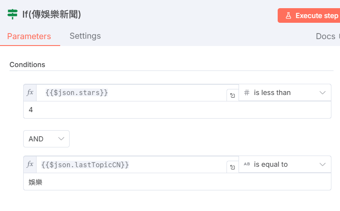340x211 pixels.
Task: Expand the AND combinator dropdown
Action: point(46,139)
